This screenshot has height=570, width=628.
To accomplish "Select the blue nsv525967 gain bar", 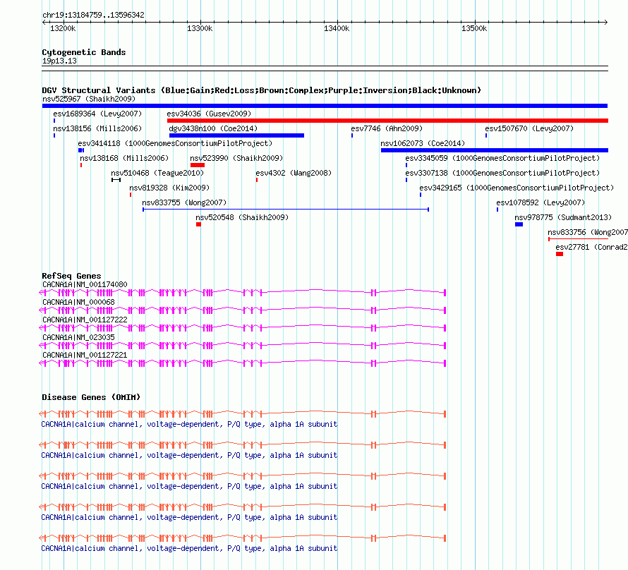I will [x=325, y=106].
